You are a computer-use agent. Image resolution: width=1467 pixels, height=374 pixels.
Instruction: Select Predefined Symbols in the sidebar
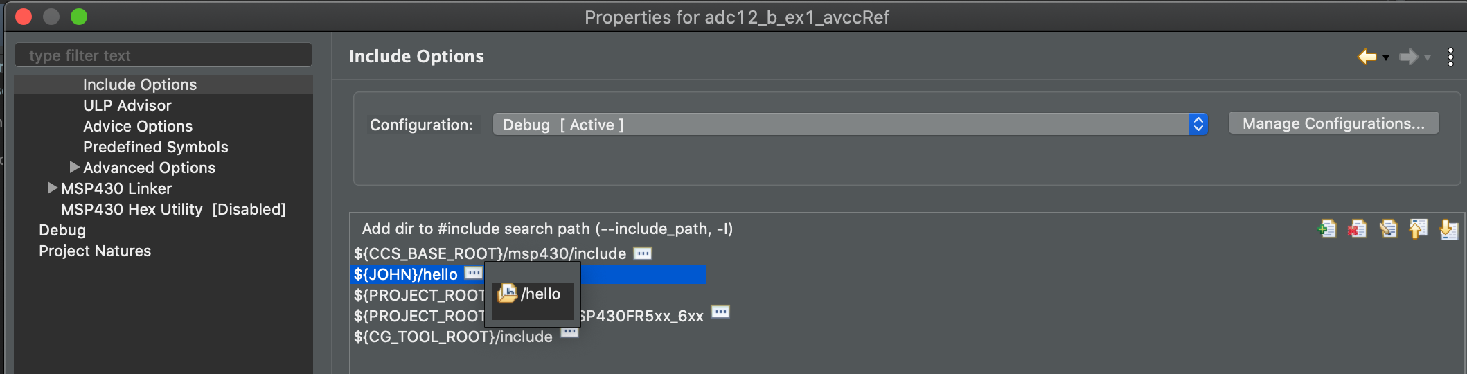tap(156, 147)
